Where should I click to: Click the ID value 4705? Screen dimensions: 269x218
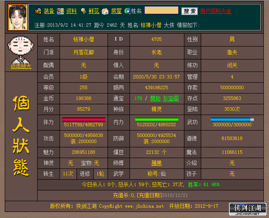pyautogui.click(x=156, y=39)
